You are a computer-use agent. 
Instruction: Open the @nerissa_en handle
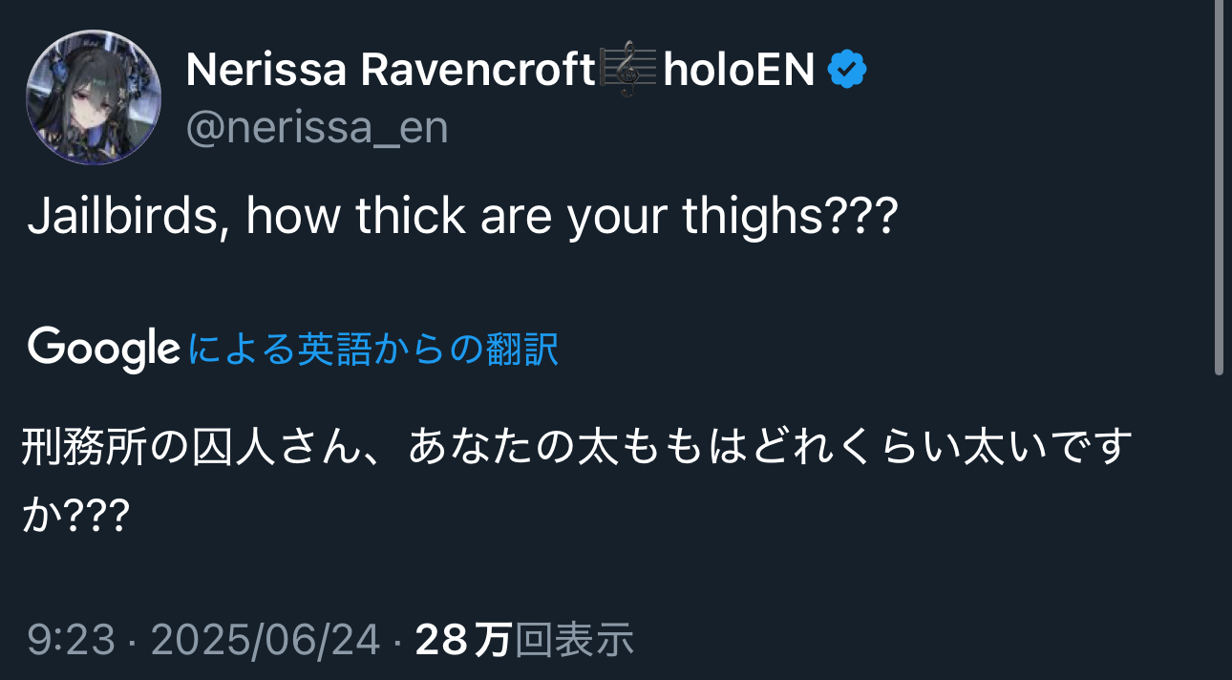[317, 128]
